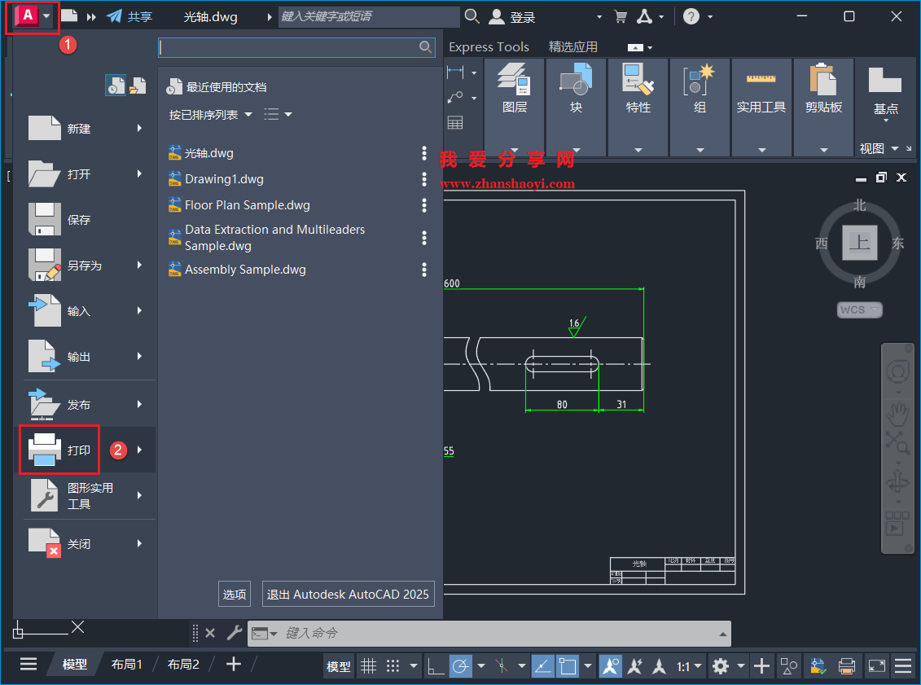Switch to the Express Tools ribbon tab
The image size is (921, 685).
pos(489,46)
